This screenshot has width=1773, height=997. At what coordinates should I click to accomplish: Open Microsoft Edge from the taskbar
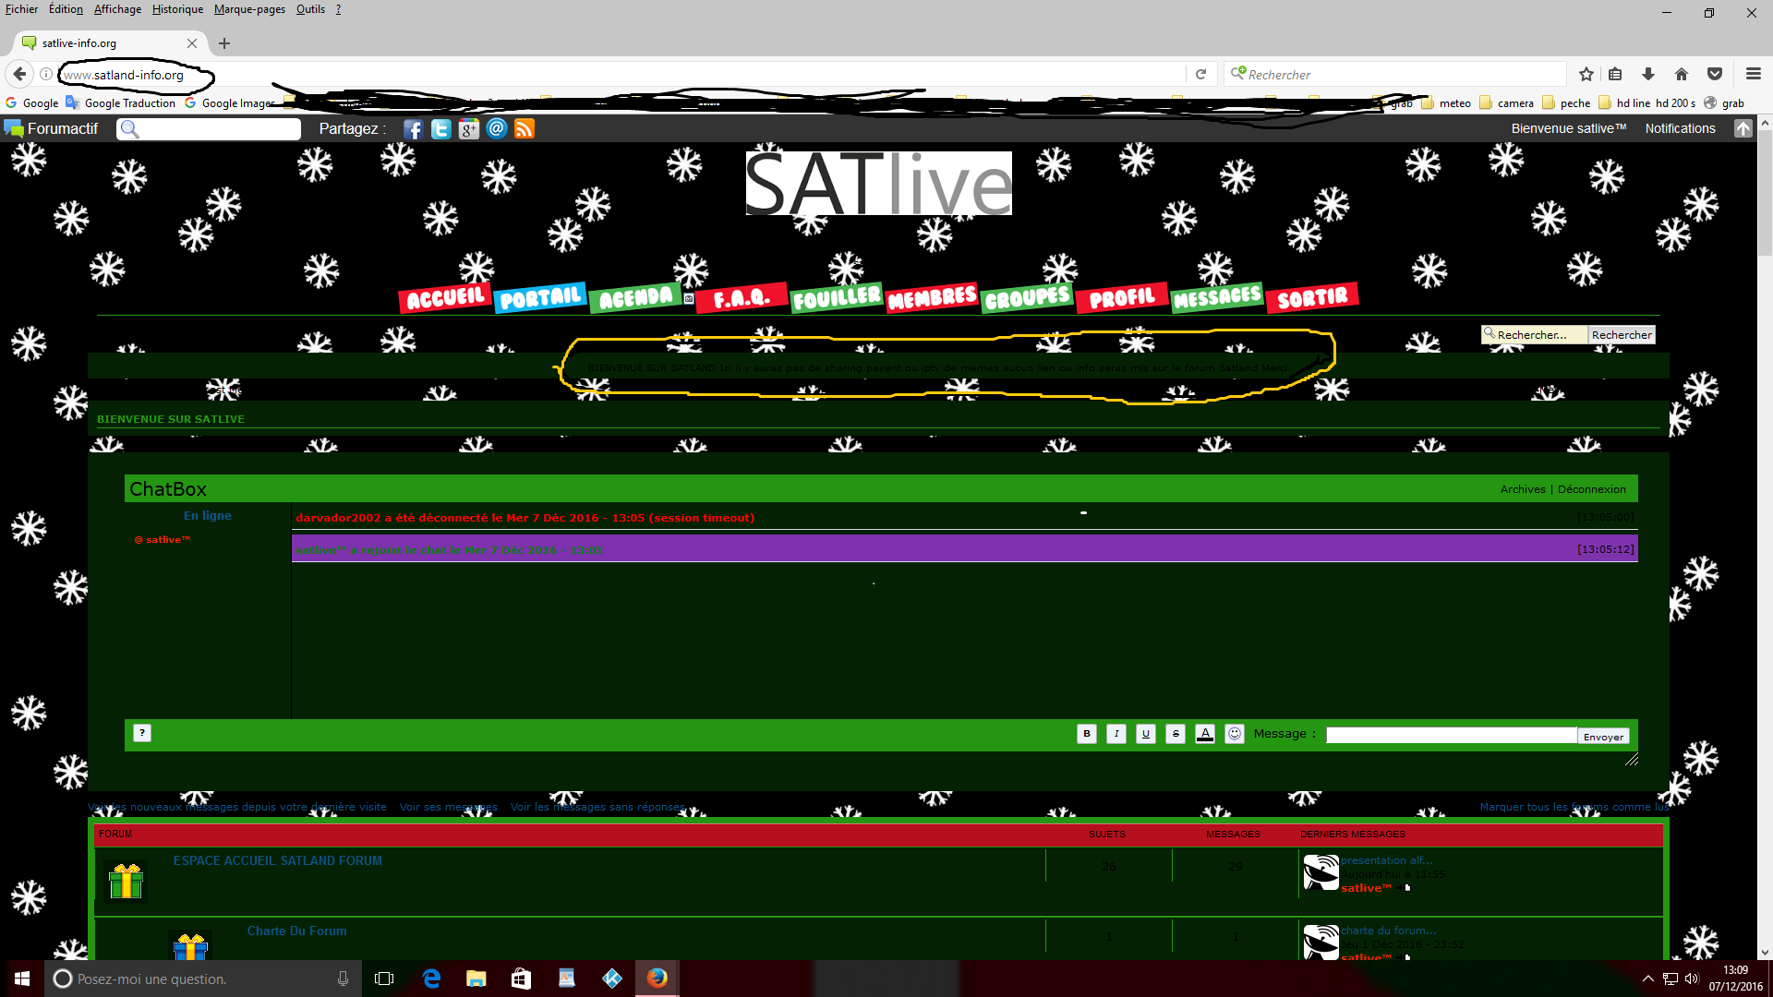[x=431, y=979]
